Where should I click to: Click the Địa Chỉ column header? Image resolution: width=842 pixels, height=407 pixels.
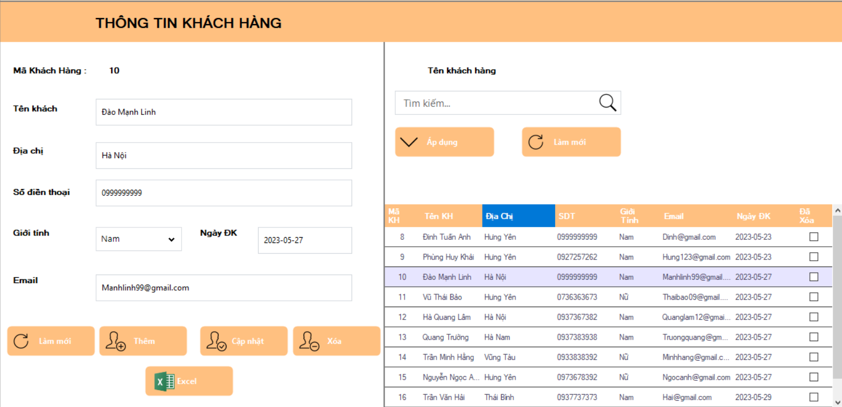tap(518, 216)
